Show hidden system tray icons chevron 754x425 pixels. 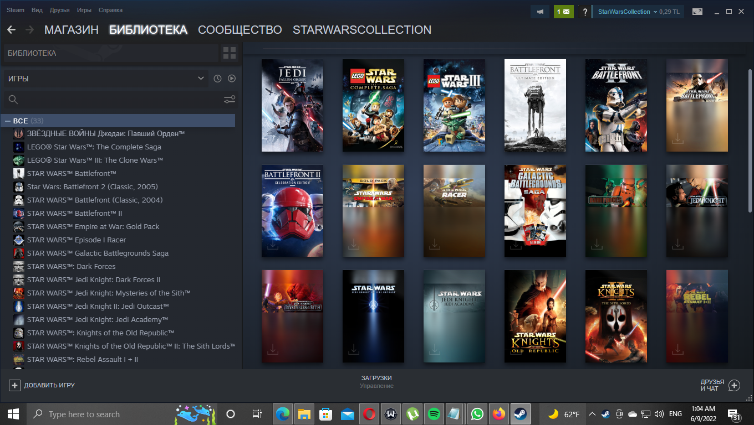click(592, 414)
